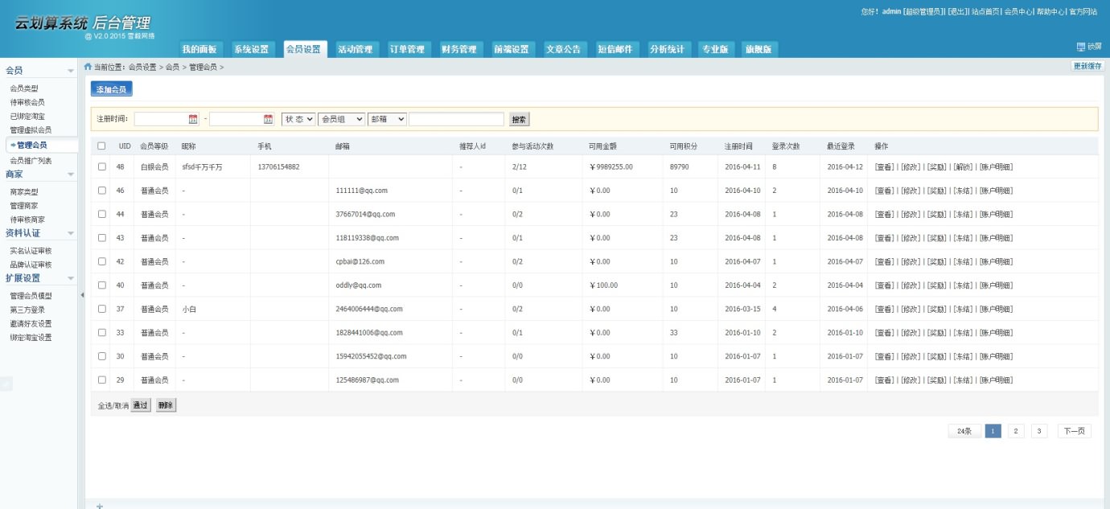Image resolution: width=1110 pixels, height=509 pixels.
Task: Collapse the 会员 sidebar section arrow
Action: [x=71, y=71]
